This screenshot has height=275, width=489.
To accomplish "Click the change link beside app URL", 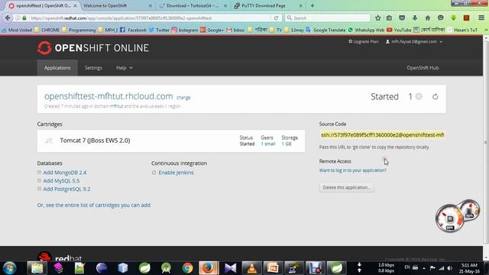I will (183, 98).
